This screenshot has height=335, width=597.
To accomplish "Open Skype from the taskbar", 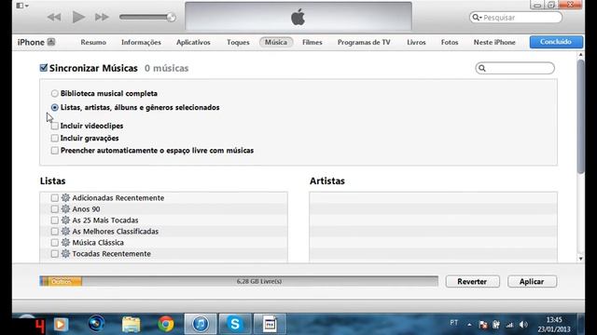I will pos(235,324).
